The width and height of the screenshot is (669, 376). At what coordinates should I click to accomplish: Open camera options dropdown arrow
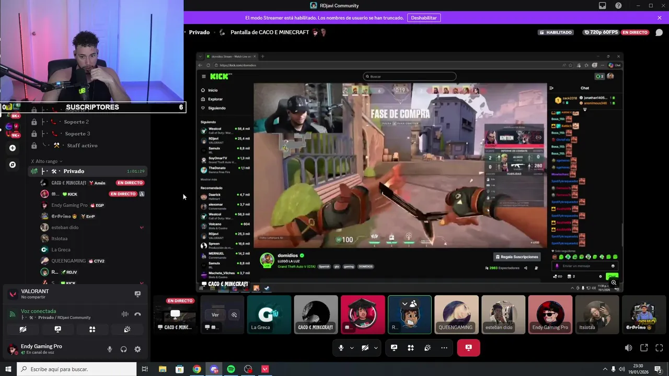pos(376,348)
